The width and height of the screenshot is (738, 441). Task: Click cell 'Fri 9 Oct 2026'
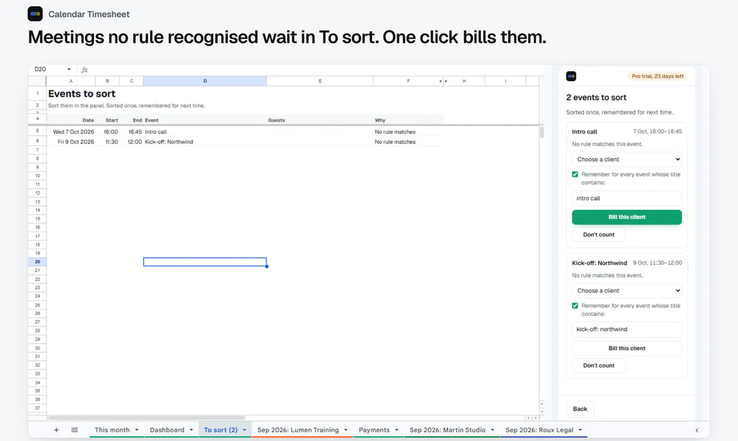(x=76, y=142)
